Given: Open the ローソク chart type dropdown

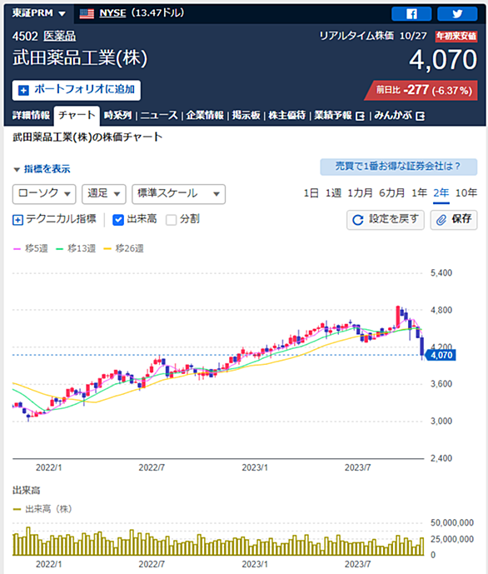Looking at the screenshot, I should 44,193.
